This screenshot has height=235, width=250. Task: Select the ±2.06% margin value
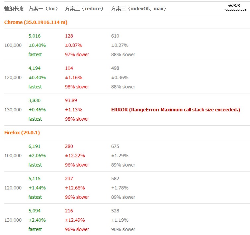(x=37, y=156)
